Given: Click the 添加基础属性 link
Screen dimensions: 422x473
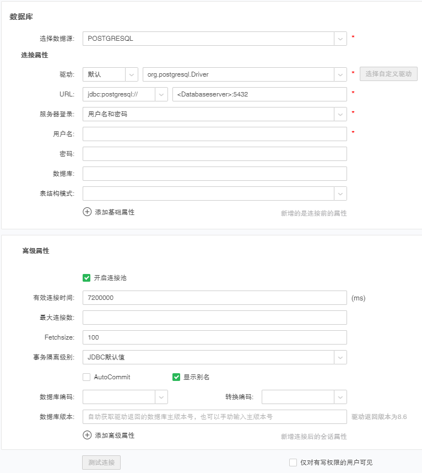Looking at the screenshot, I should coord(115,212).
